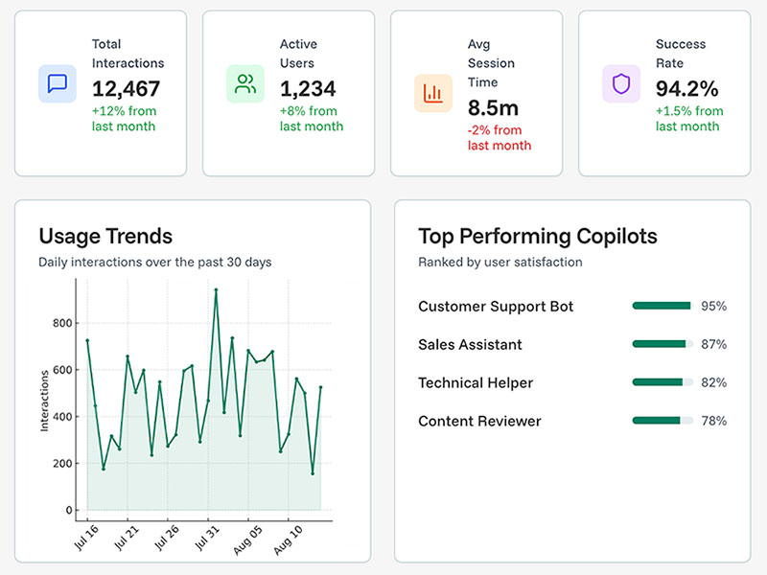This screenshot has height=575, width=767.
Task: Select the 12,467 total interactions value
Action: point(127,89)
